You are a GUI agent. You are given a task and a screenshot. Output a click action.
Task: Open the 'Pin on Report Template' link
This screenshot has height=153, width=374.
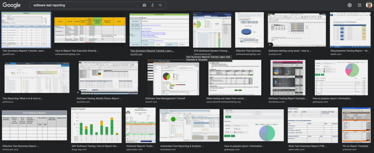point(355,146)
